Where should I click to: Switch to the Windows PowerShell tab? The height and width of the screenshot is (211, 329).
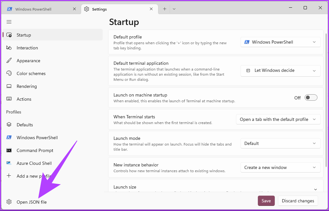(41, 9)
